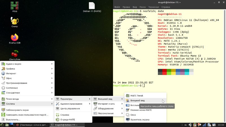Click the panel clock showing 00:00

(x=221, y=125)
